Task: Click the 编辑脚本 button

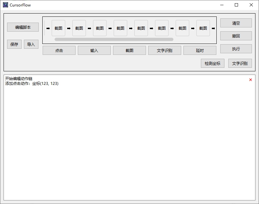Action: [23, 27]
